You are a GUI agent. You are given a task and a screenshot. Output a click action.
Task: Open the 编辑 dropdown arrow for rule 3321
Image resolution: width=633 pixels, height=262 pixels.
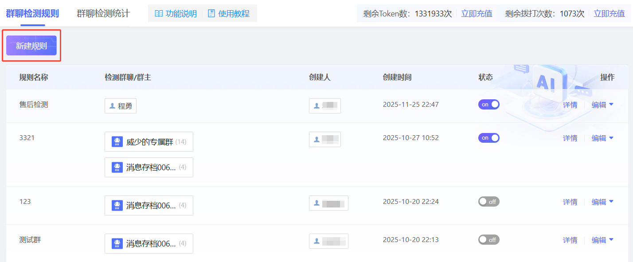611,138
